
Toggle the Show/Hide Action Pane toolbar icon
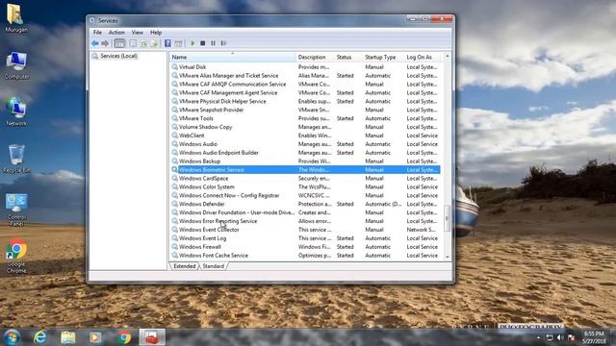pyautogui.click(x=178, y=43)
